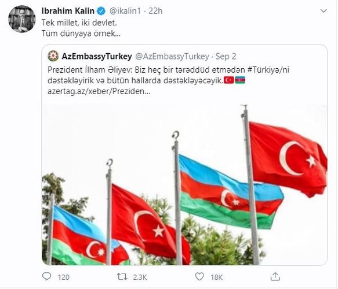
Task: Click the reply speech bubble icon
Action: [x=46, y=276]
